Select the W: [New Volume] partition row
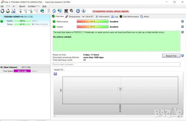 25,69
